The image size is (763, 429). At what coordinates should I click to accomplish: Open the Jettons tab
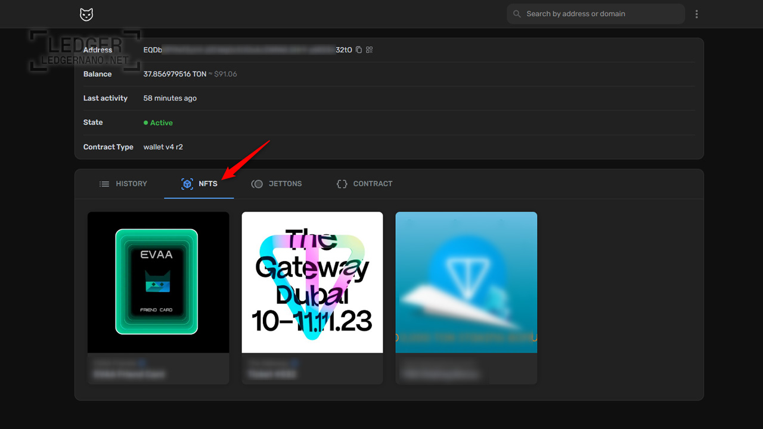pyautogui.click(x=277, y=184)
